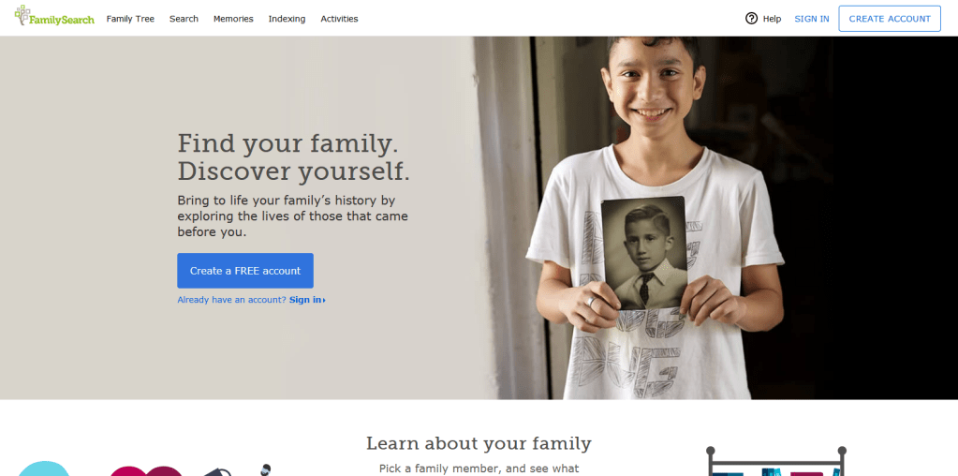This screenshot has width=958, height=476.
Task: Click the bookshelf illustration at bottom right
Action: 776,461
